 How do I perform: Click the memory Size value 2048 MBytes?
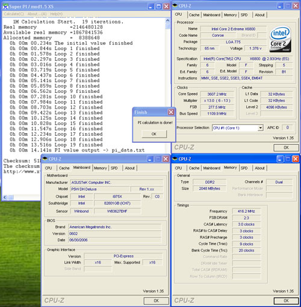click(x=209, y=189)
